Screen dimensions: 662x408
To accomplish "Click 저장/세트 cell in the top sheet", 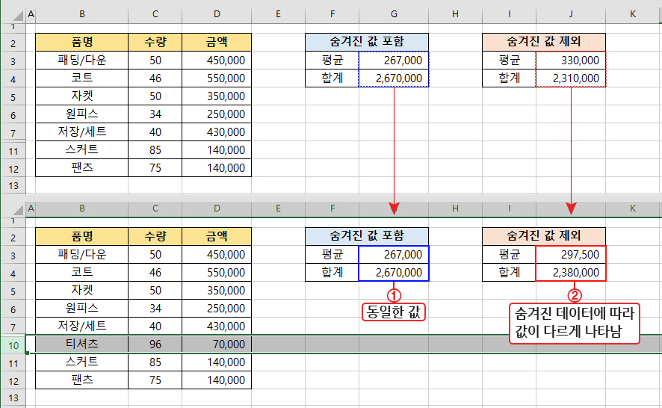I will pos(82,132).
